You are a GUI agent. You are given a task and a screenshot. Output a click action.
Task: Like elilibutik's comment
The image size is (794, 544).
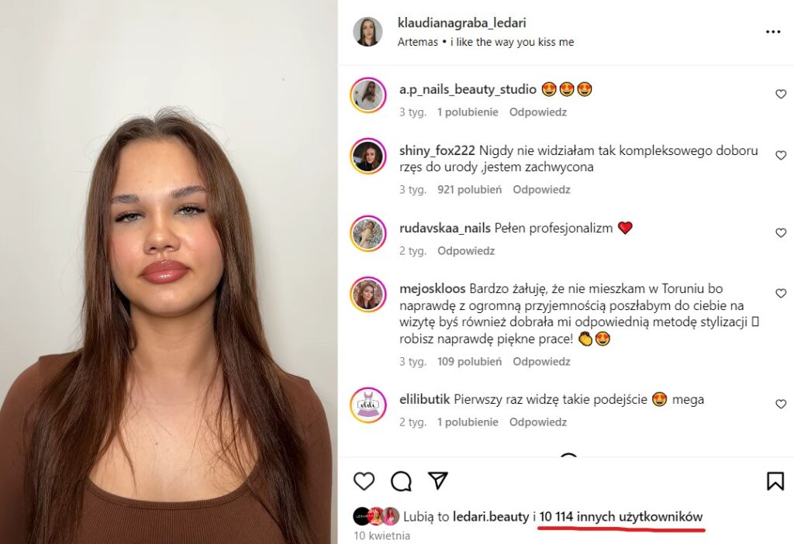781,405
